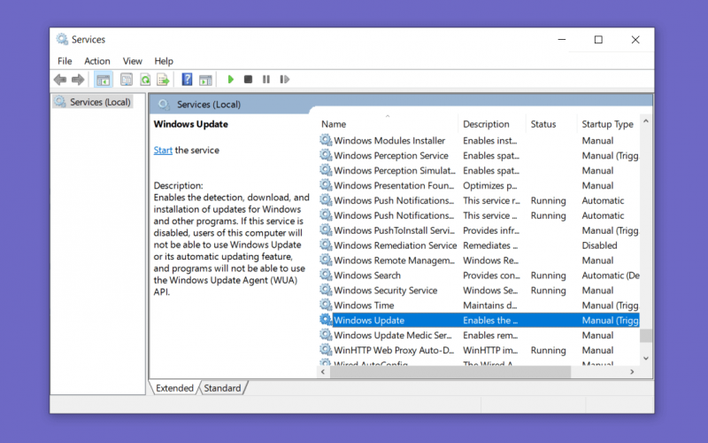Sort by the Description column header

coord(492,124)
